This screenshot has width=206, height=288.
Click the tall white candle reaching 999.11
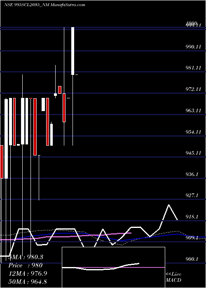coord(73,51)
